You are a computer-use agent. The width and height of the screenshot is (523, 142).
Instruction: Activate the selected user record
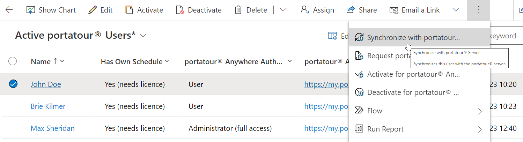pos(144,10)
